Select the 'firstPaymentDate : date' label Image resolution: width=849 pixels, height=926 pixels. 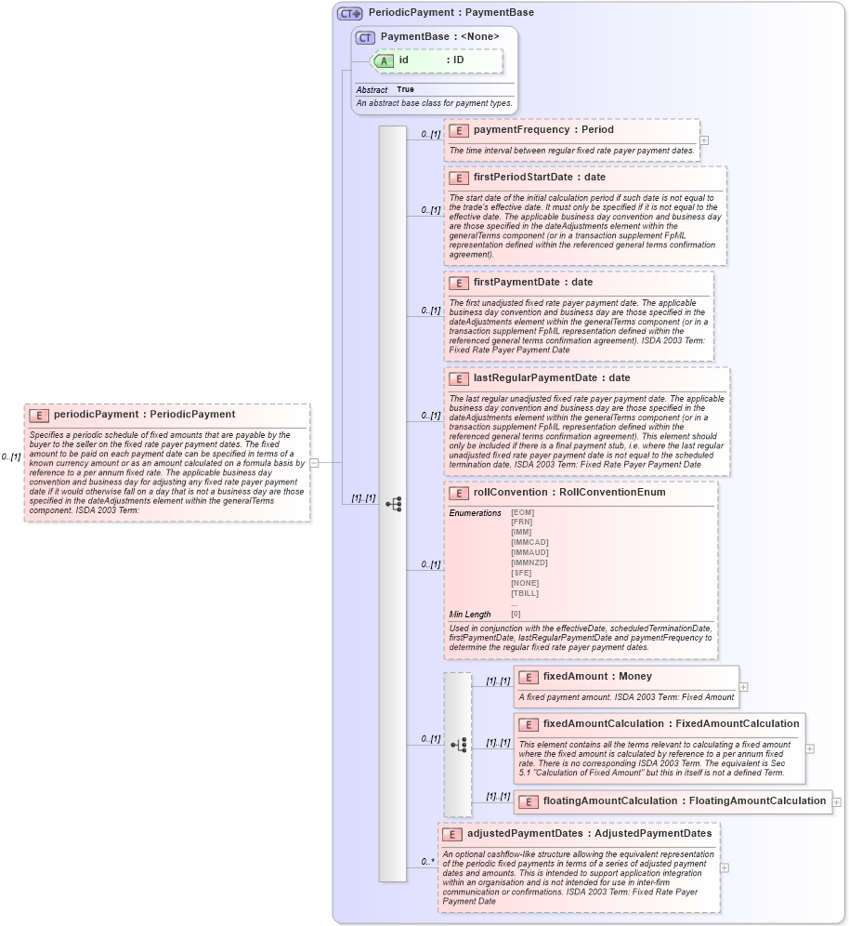[533, 283]
